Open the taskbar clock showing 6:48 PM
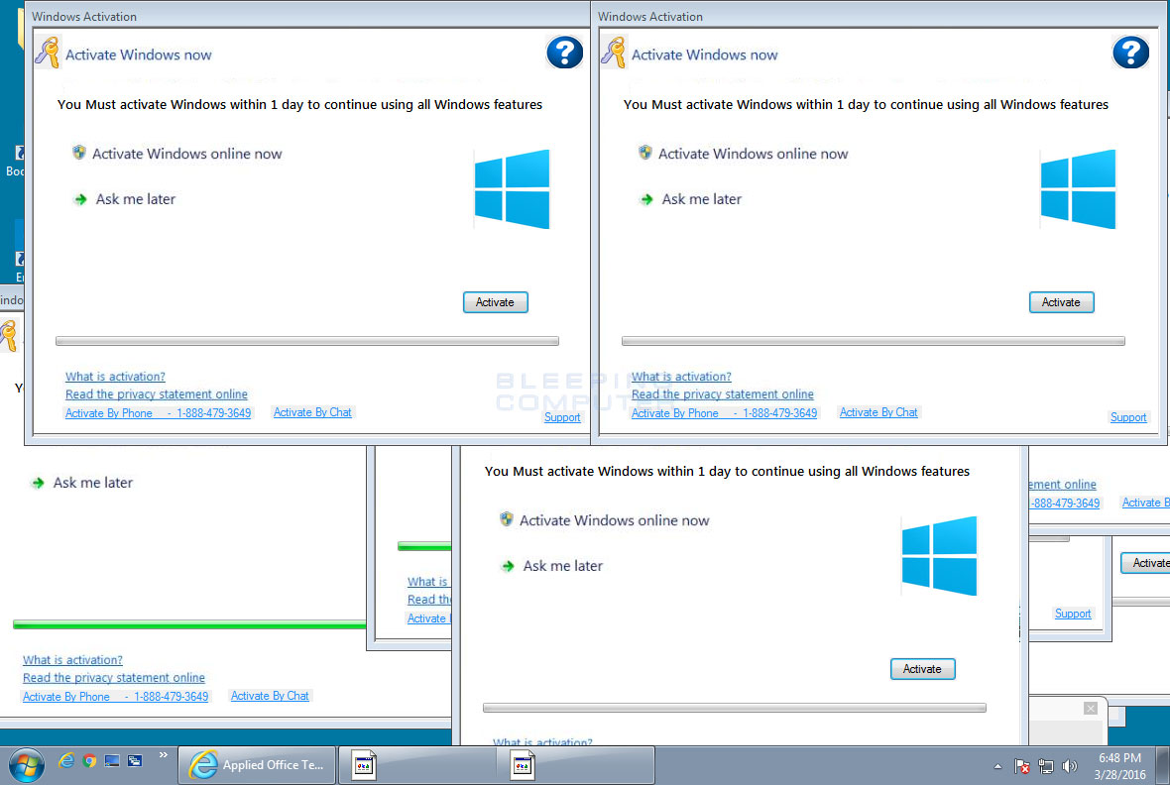Screen dimensions: 1170x785 coord(1119,766)
